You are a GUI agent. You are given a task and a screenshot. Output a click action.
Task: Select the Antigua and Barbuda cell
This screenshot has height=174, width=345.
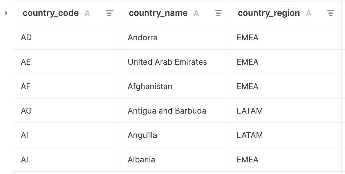(167, 111)
